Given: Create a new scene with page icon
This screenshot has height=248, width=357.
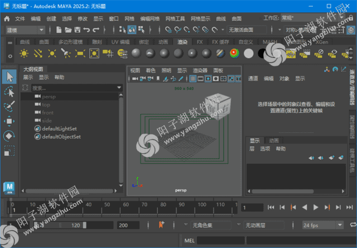Looking at the screenshot, I should point(59,30).
